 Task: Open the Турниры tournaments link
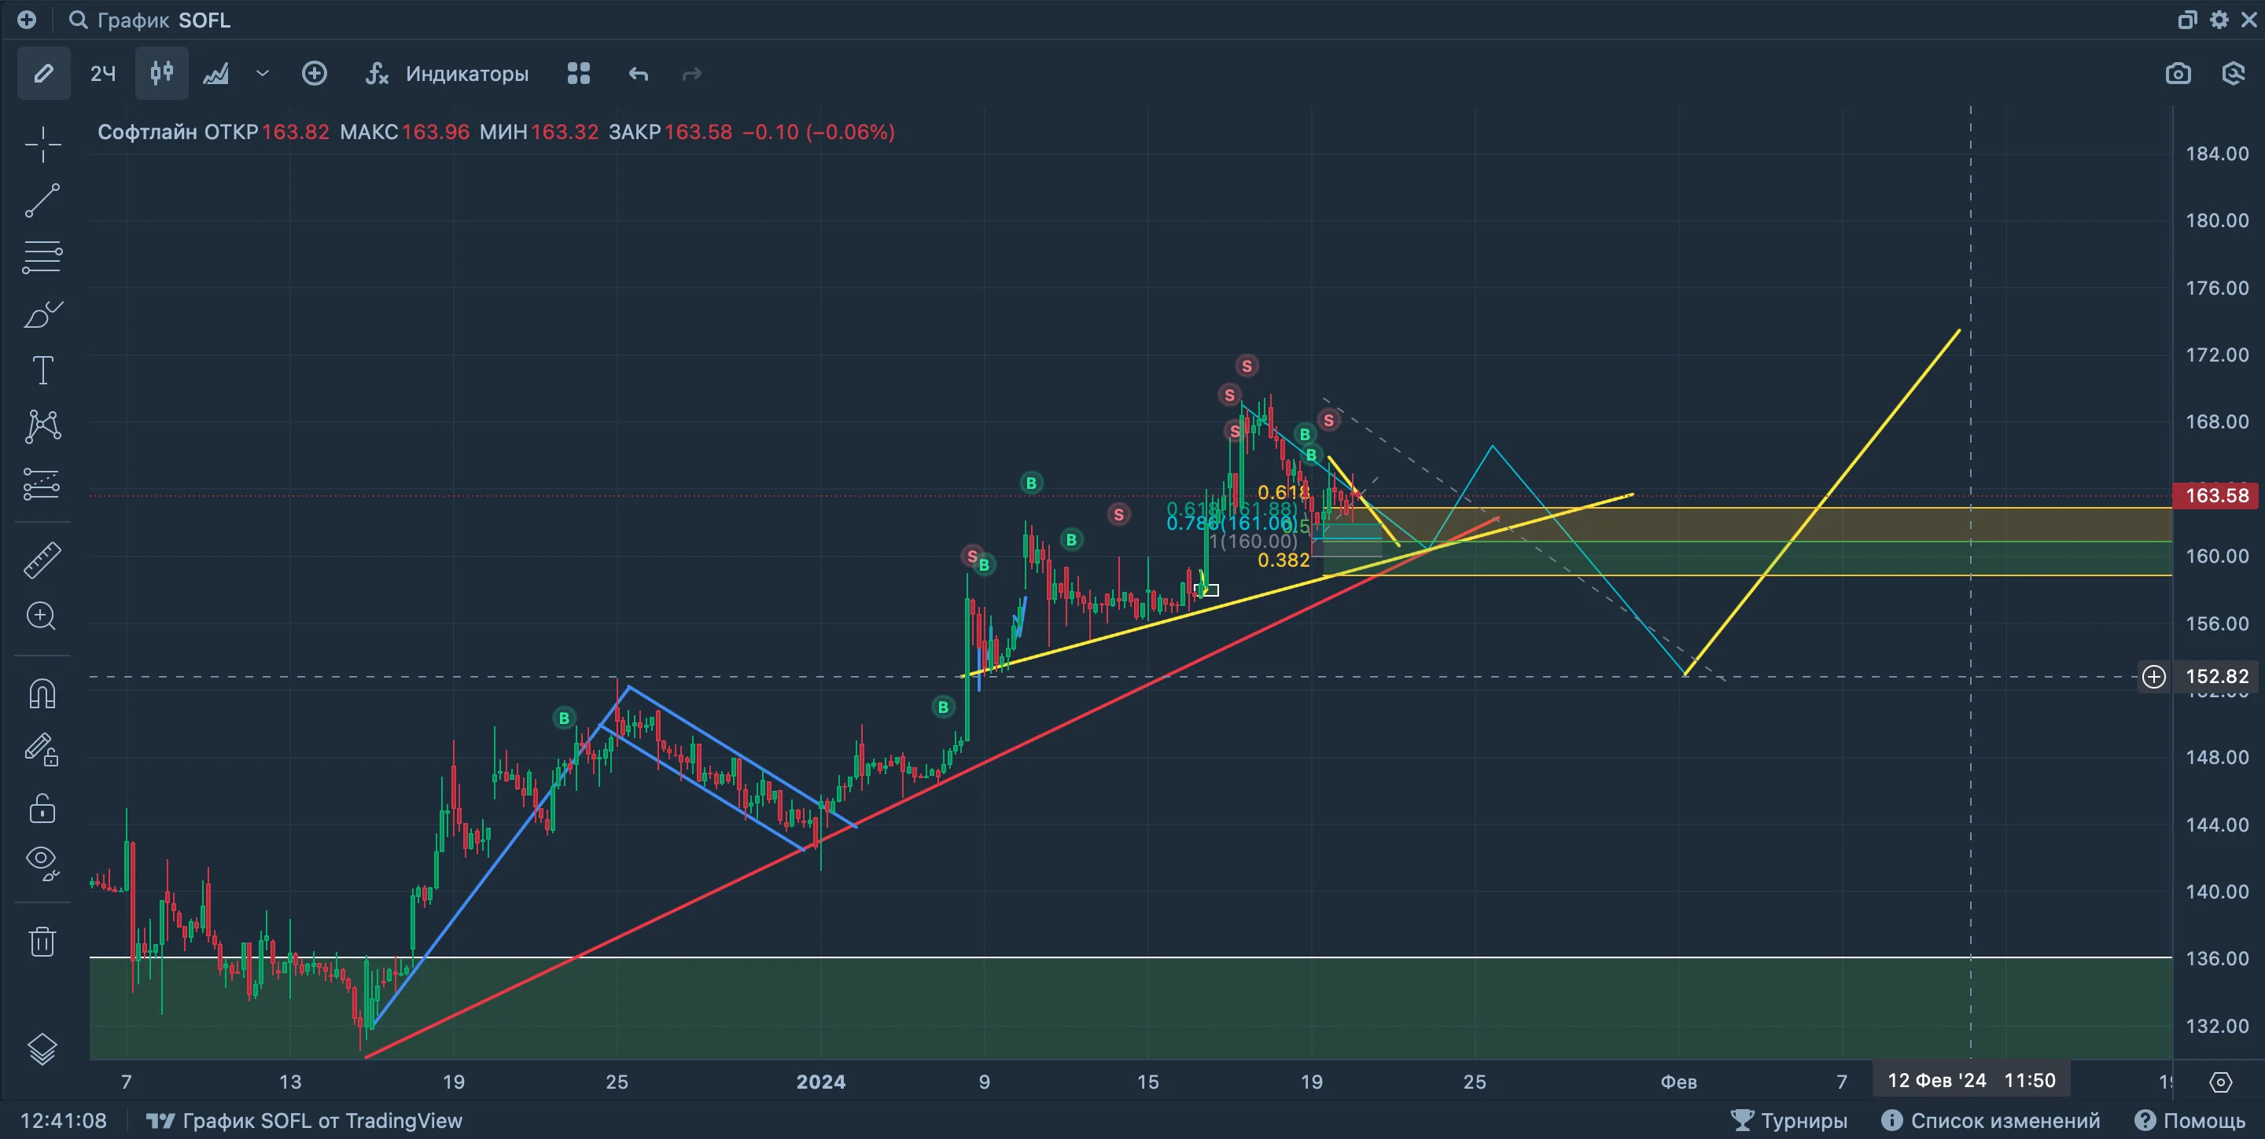click(x=1788, y=1121)
